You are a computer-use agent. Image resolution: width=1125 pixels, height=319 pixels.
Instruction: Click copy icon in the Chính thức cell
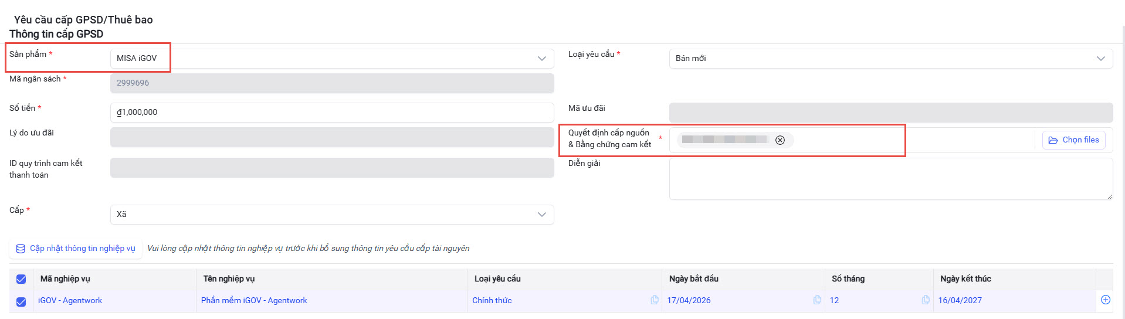point(654,300)
